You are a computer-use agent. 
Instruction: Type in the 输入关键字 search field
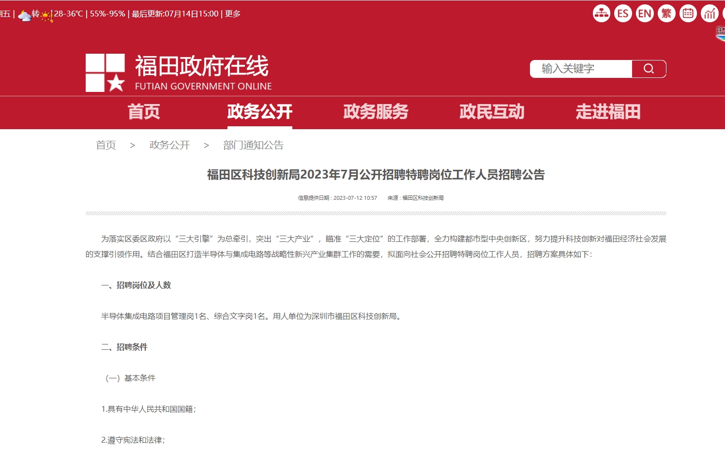pyautogui.click(x=581, y=69)
